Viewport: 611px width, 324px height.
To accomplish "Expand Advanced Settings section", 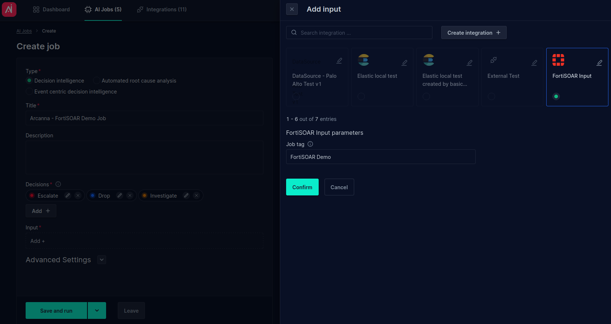I will (x=102, y=260).
